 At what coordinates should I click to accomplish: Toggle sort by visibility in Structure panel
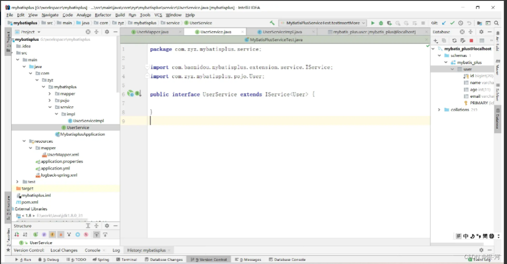(17, 235)
